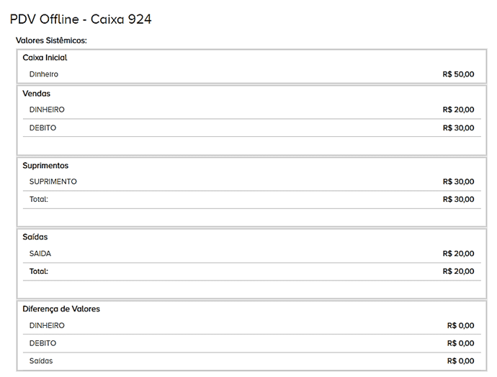
Task: Click the Saídas section header
Action: [35, 237]
